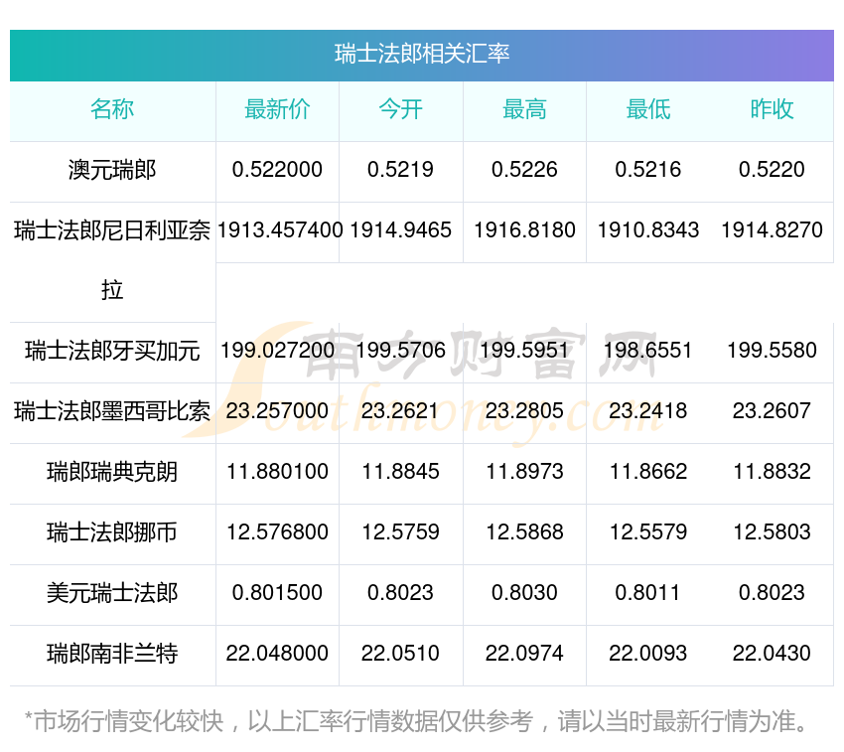Click the value 22.0510
The image size is (844, 752).
pyautogui.click(x=400, y=654)
